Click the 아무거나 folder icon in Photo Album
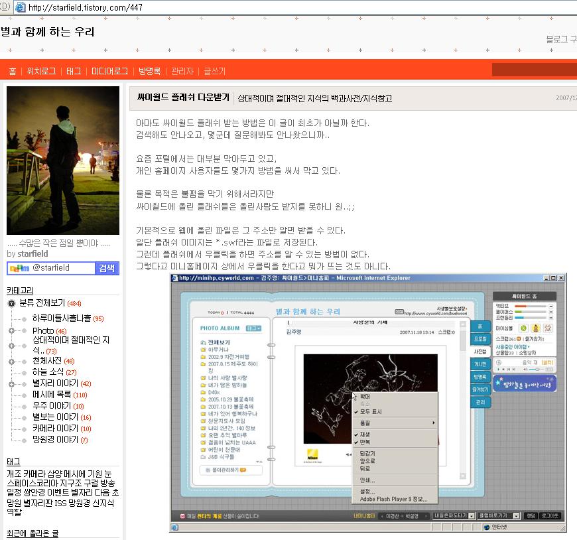Viewport: 577px width, 540px height. (x=203, y=350)
